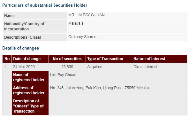Click the 'Particulars of substantial Securities Holder' heading
Screen dimensions: 190x118
45,5
